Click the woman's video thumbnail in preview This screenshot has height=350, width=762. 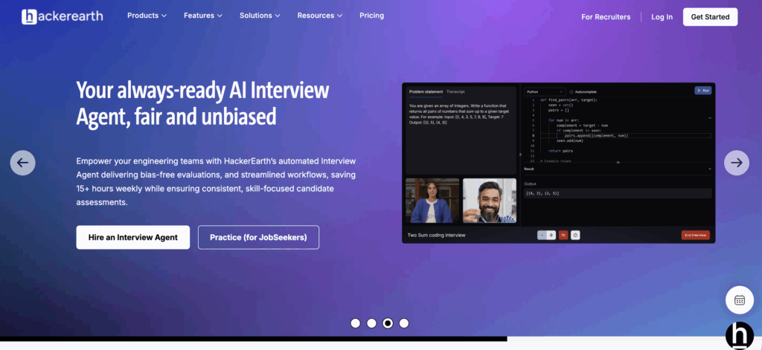pyautogui.click(x=432, y=201)
